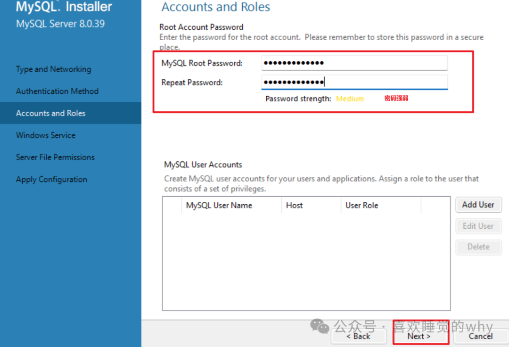This screenshot has height=347, width=509.
Task: Click the MySQL User Name column header
Action: 231,206
